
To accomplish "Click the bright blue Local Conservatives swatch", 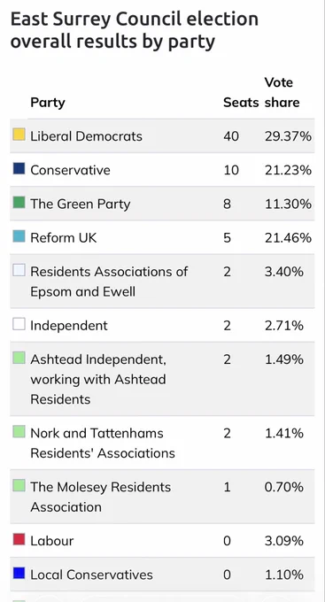I will pos(19,573).
